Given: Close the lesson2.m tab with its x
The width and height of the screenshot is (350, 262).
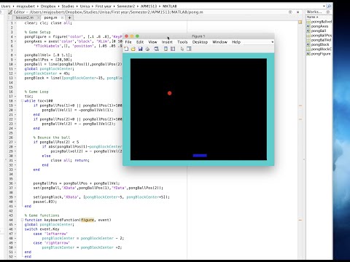Looking at the screenshot, I should [38, 17].
